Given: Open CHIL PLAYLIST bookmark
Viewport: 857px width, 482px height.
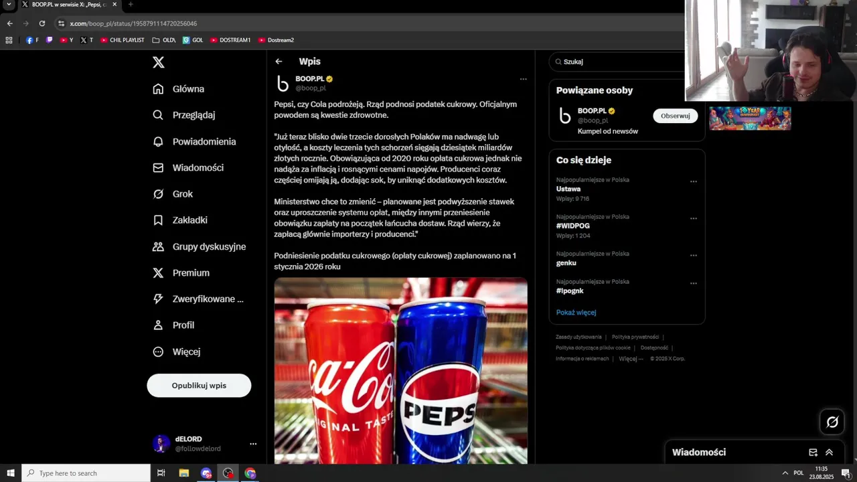Looking at the screenshot, I should point(123,40).
